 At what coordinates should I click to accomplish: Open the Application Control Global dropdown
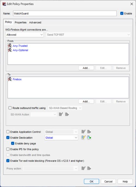(x=61, y=132)
